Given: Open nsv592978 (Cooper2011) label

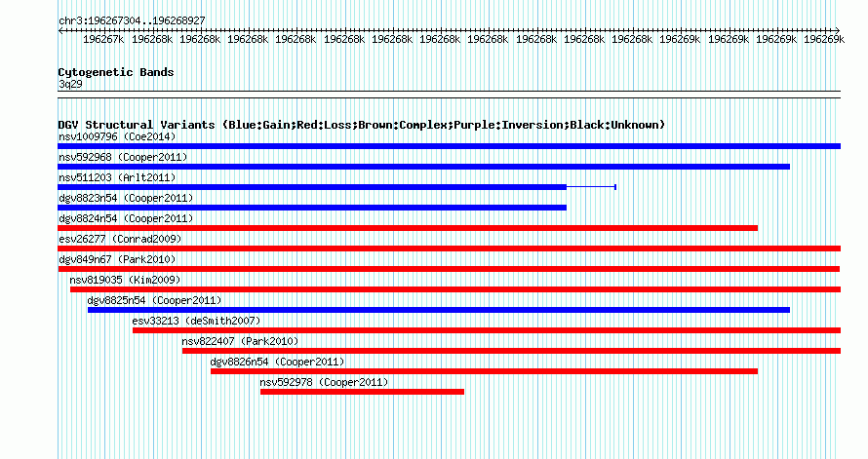Looking at the screenshot, I should [x=324, y=382].
